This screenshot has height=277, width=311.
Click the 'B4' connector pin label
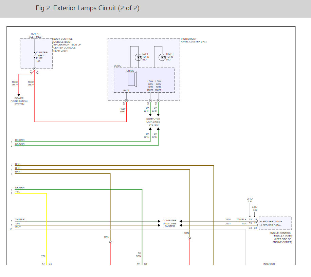pyautogui.click(x=139, y=264)
